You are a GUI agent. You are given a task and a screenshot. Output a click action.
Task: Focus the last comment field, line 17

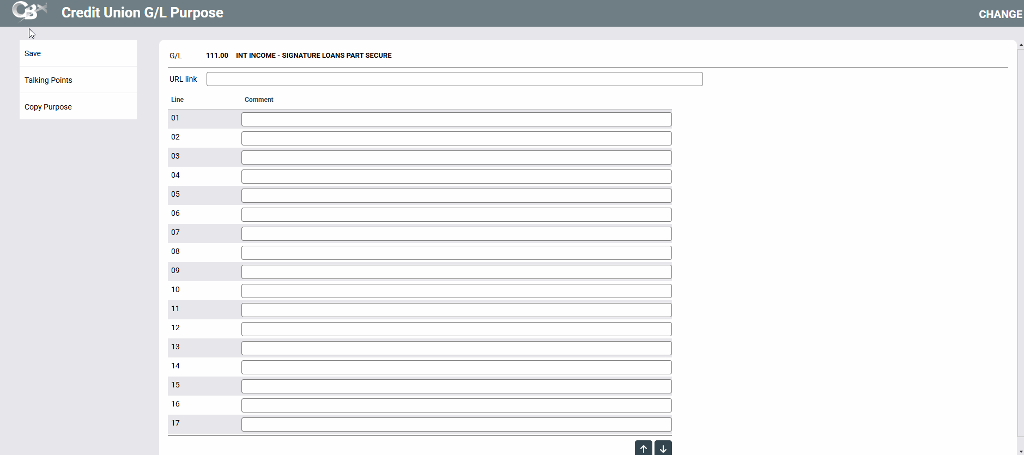(x=456, y=424)
